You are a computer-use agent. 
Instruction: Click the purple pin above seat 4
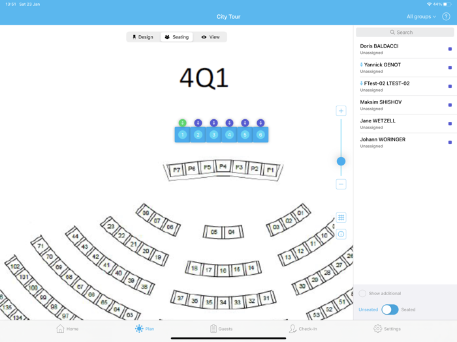(229, 122)
